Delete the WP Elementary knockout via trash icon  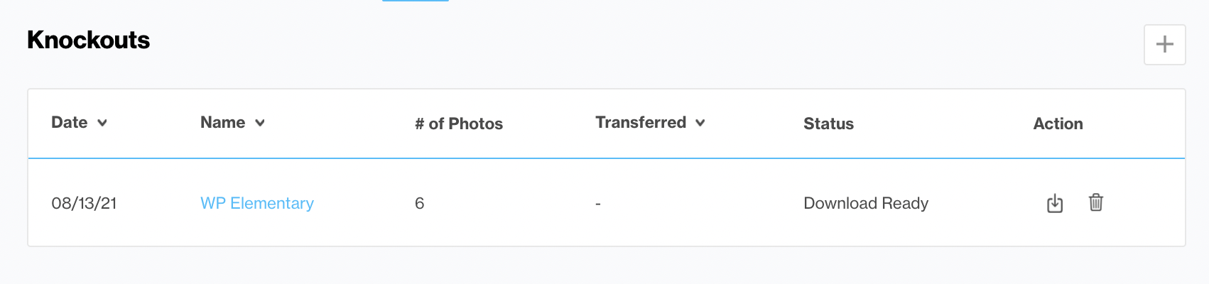1096,202
